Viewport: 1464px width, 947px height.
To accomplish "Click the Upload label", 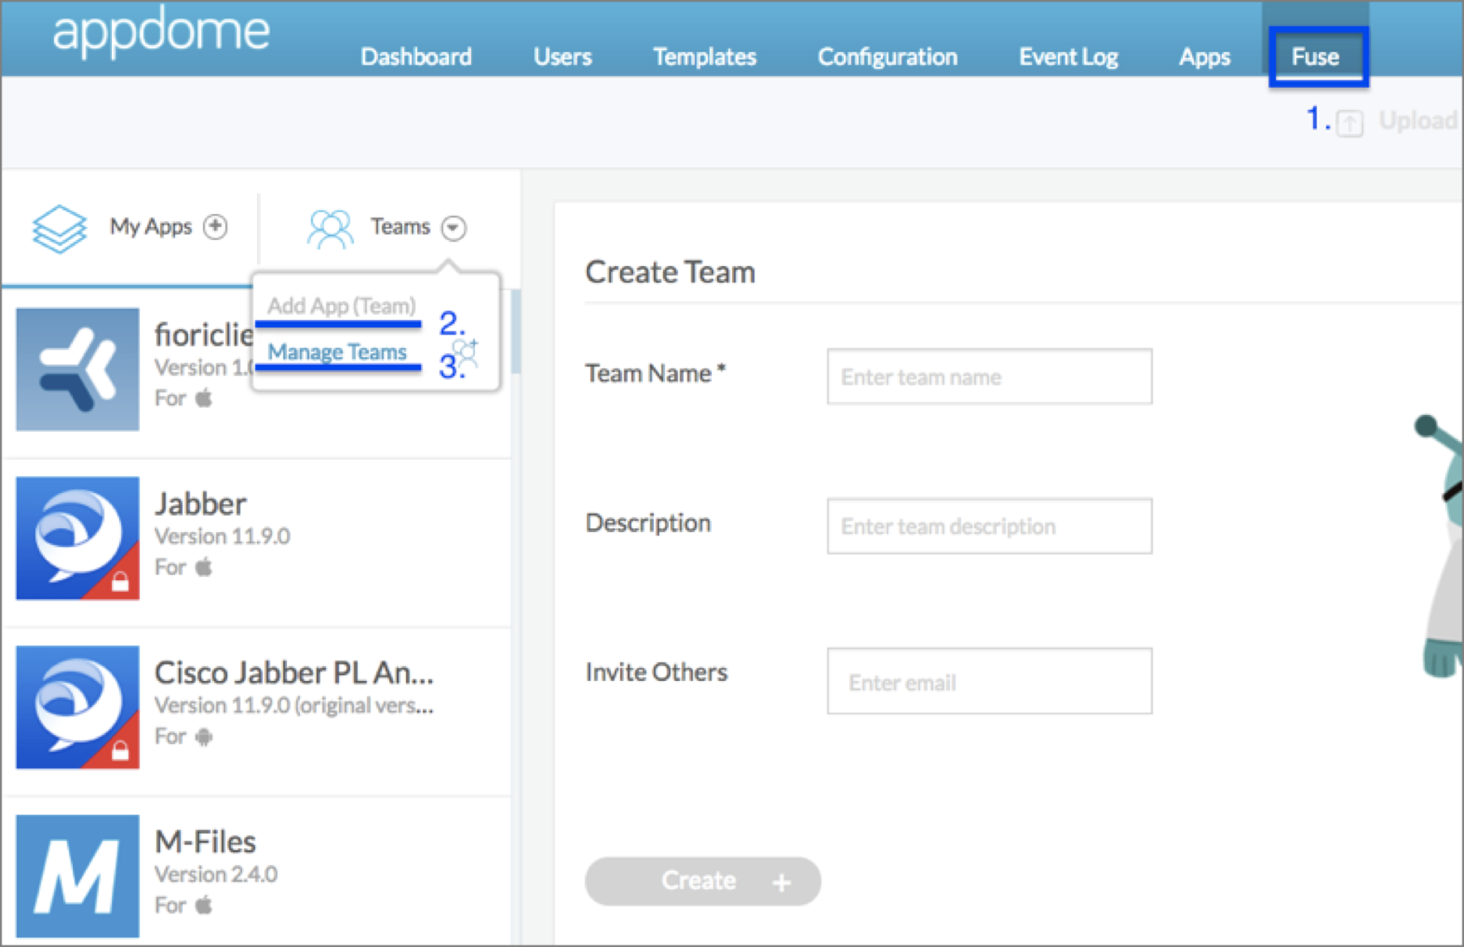I will [1419, 120].
